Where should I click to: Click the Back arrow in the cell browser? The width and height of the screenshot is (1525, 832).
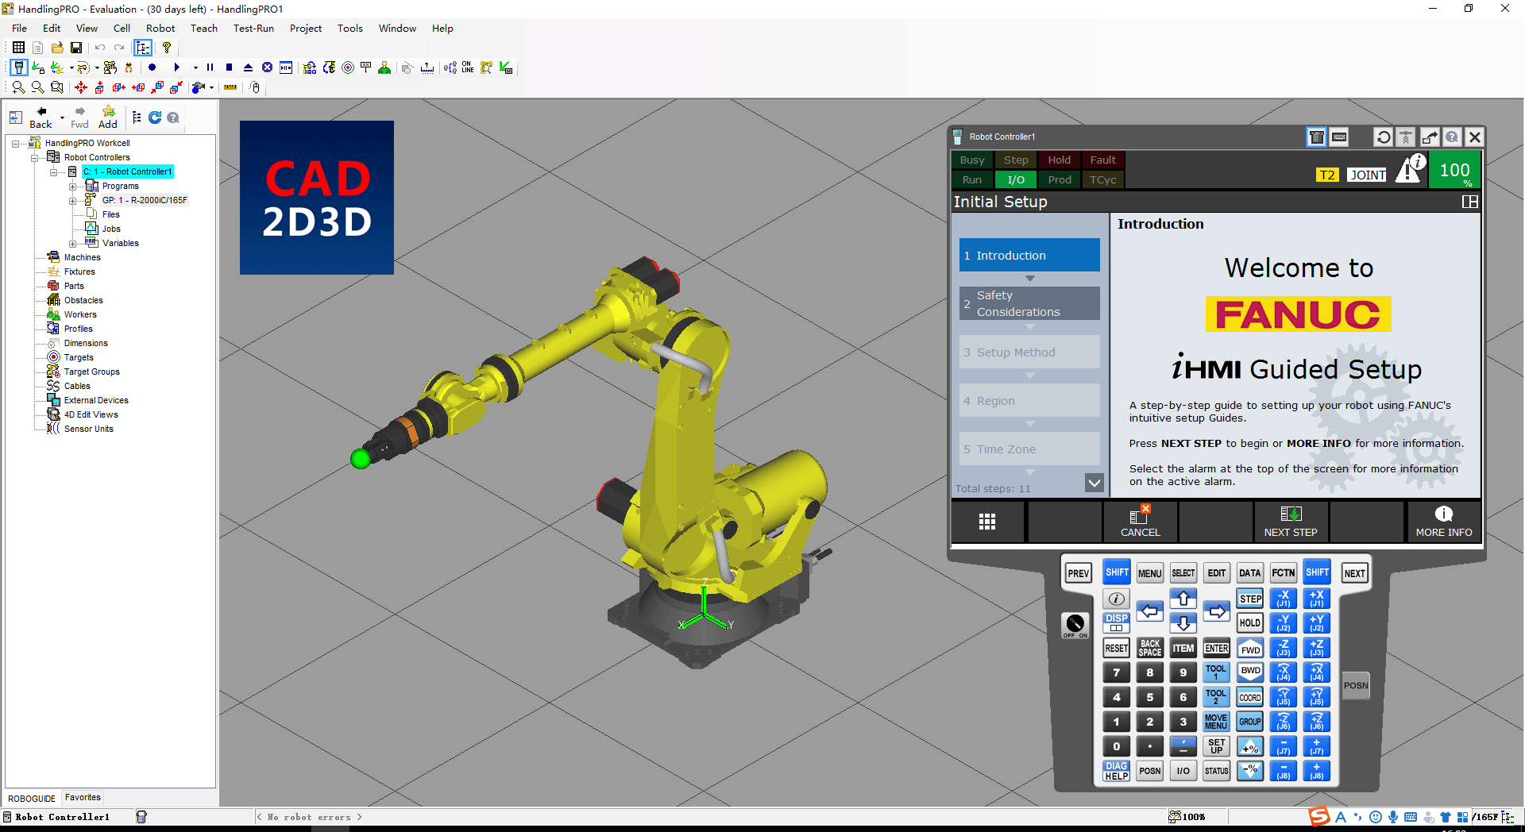[x=41, y=117]
